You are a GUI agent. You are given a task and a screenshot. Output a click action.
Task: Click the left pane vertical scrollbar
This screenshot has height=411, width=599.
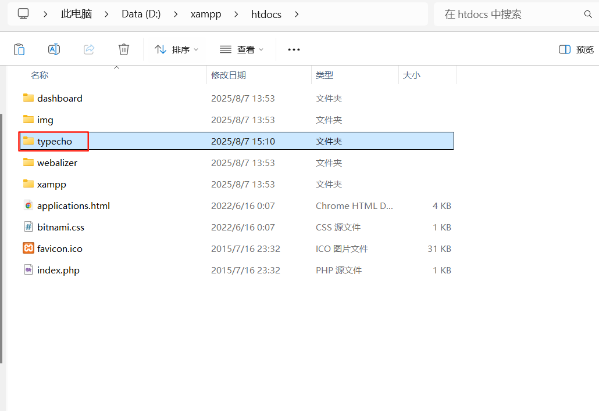pos(2,239)
